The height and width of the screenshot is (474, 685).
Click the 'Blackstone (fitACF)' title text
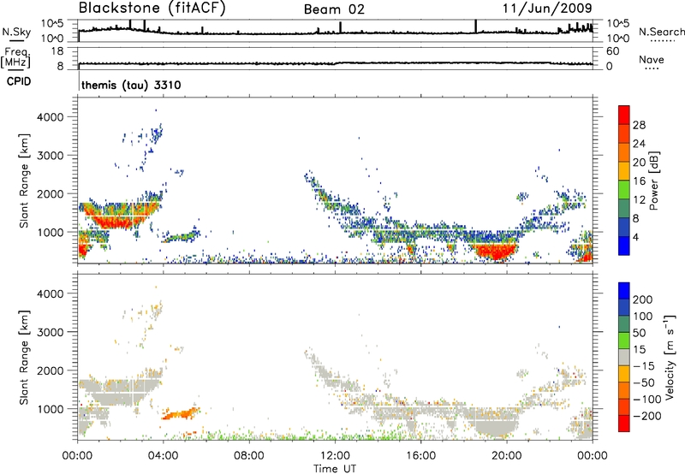coord(152,9)
